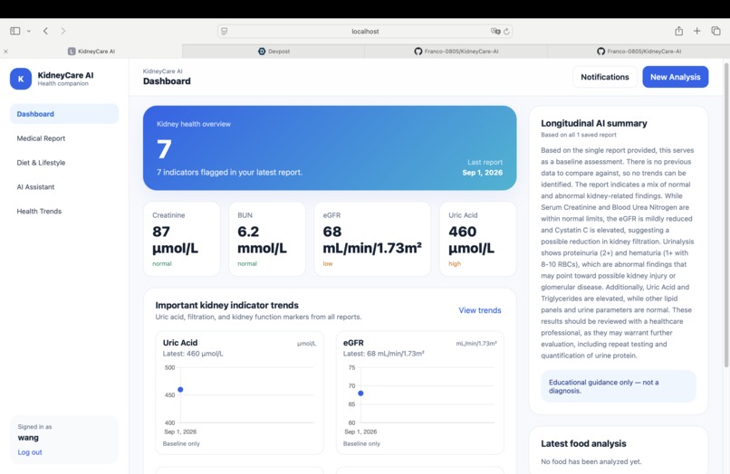Click the 'Educational guidance only' notice

pos(619,386)
